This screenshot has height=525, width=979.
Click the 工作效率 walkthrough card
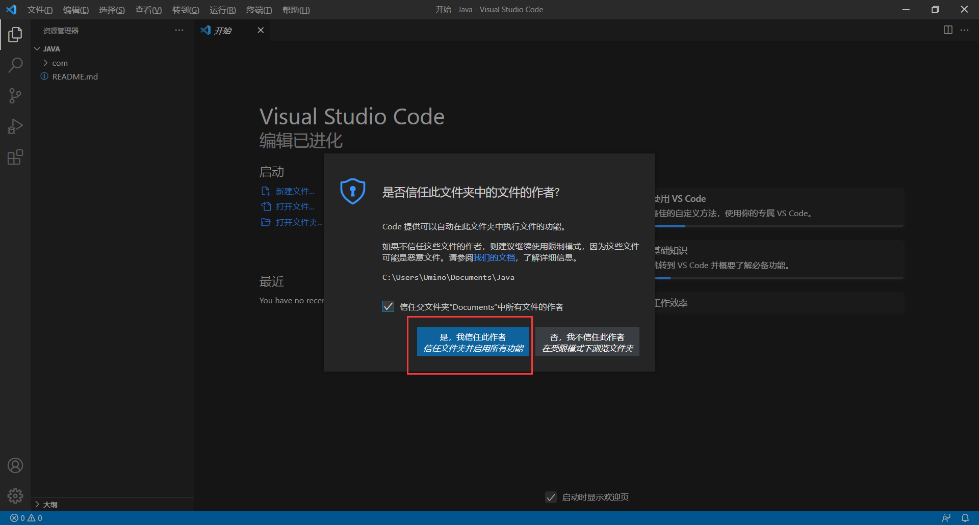(779, 303)
